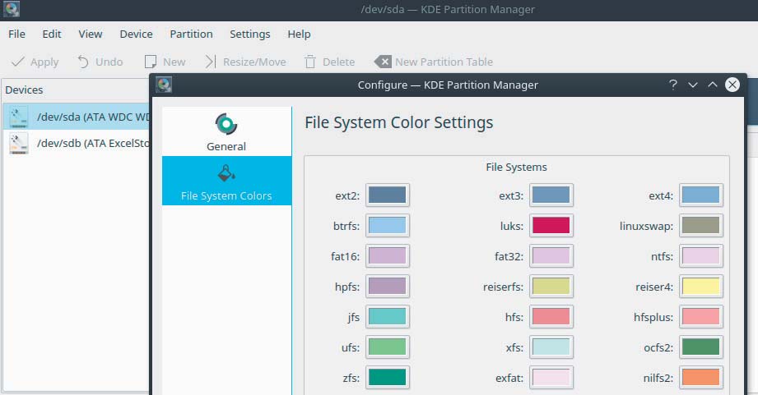Open File System Colors paint bucket page
The width and height of the screenshot is (758, 395).
tap(226, 173)
